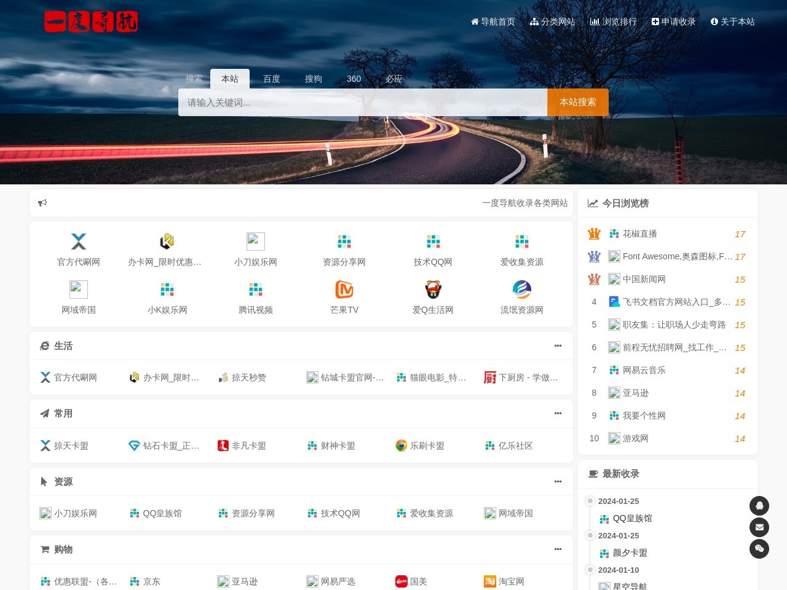787x590 pixels.
Task: Click the share floating icon
Action: [759, 549]
